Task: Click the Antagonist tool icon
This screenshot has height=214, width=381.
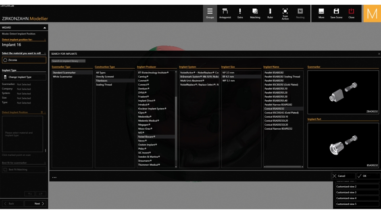Action: coord(225,13)
